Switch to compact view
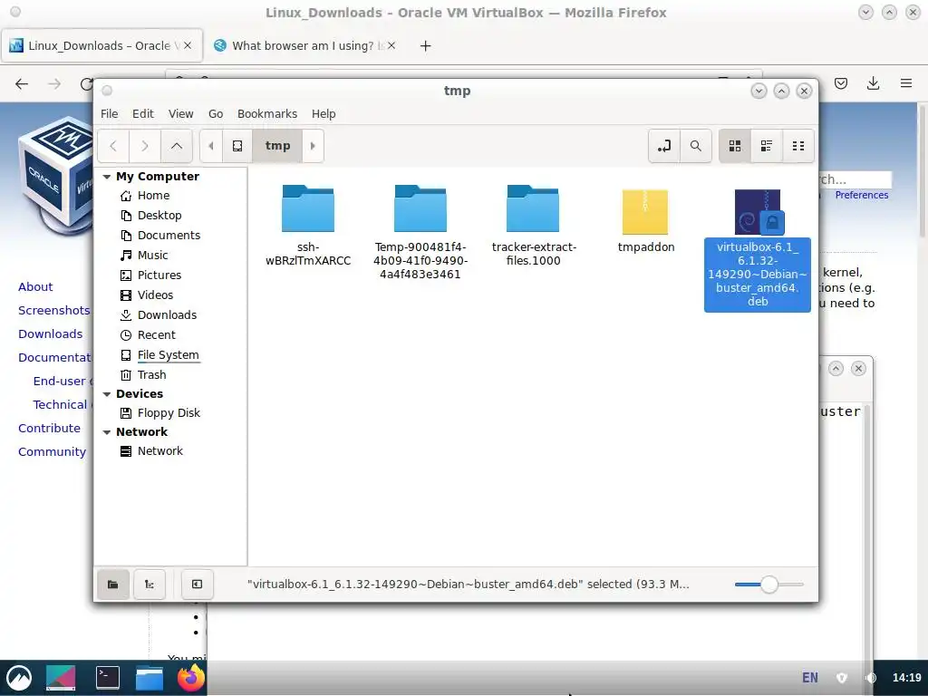This screenshot has width=928, height=696. (x=798, y=146)
